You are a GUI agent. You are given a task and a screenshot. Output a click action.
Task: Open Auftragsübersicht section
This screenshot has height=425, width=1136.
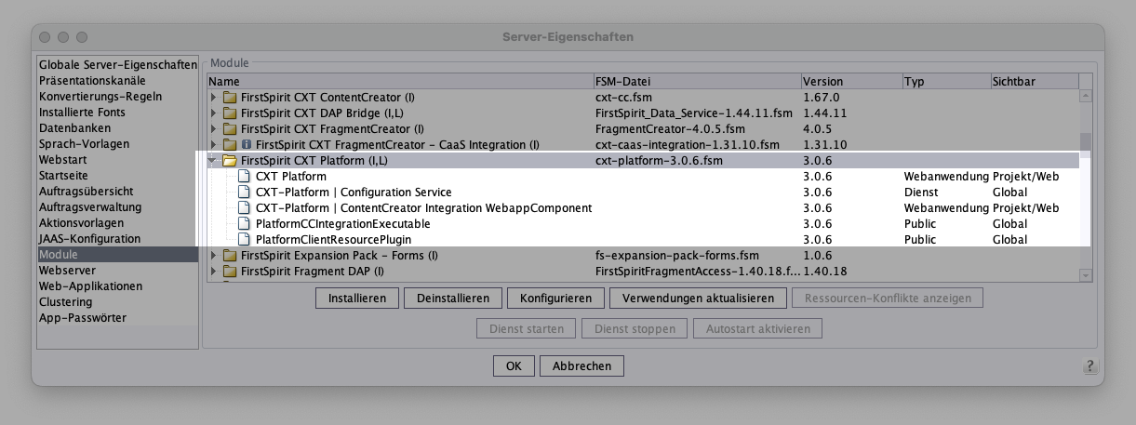pos(118,192)
